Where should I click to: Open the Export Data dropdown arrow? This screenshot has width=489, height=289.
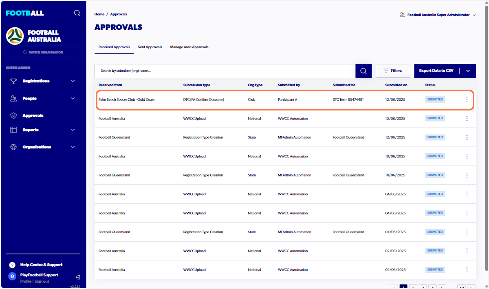click(468, 71)
